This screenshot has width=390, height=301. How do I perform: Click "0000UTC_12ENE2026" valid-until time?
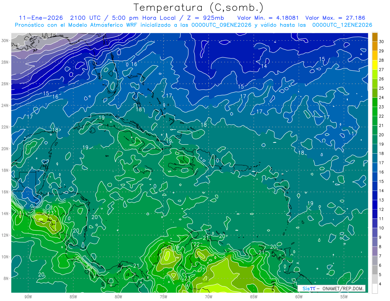(x=342, y=25)
